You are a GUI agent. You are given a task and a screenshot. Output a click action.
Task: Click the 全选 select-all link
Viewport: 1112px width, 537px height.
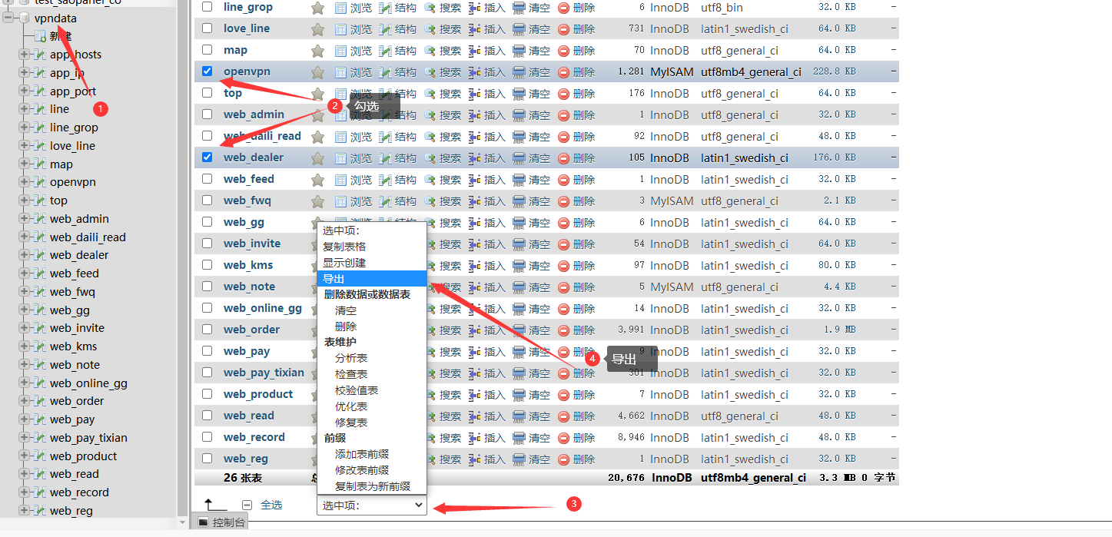point(271,506)
